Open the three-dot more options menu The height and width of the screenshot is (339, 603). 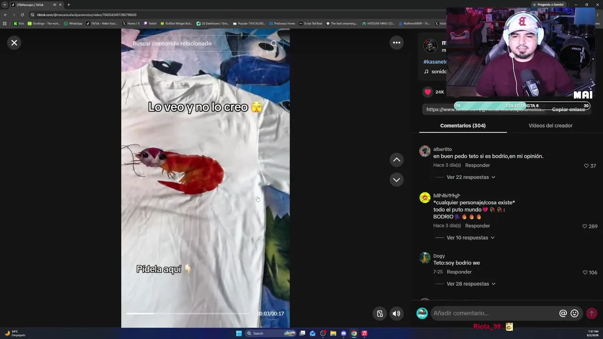[397, 43]
